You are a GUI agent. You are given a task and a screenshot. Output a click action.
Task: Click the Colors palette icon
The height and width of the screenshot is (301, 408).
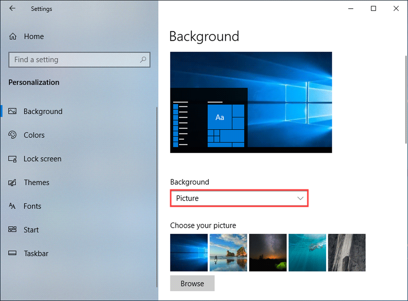pos(12,135)
